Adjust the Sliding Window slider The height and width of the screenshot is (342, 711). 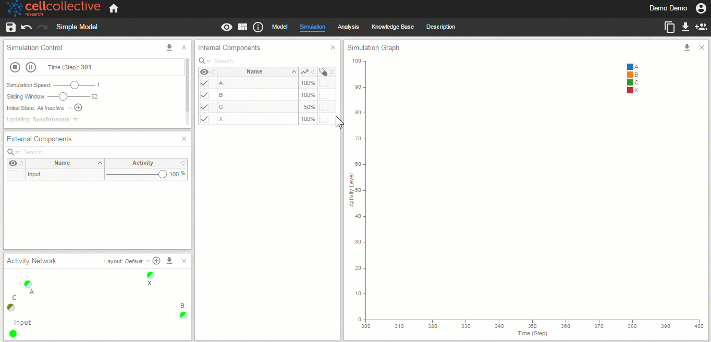pyautogui.click(x=63, y=96)
